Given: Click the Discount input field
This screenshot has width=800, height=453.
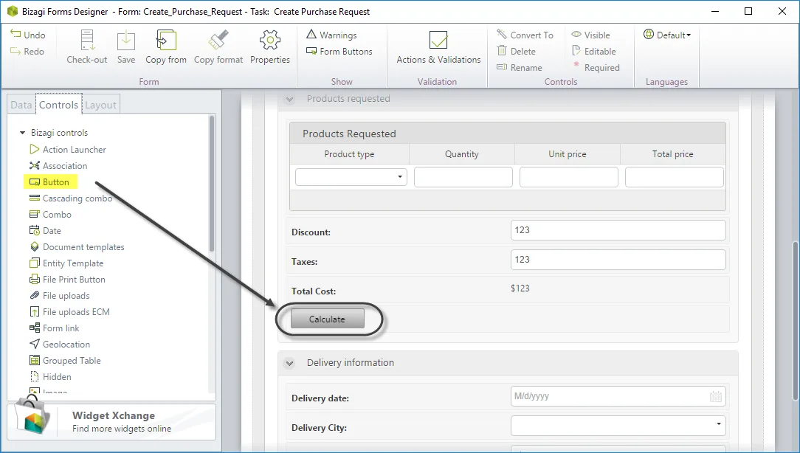Looking at the screenshot, I should point(618,230).
